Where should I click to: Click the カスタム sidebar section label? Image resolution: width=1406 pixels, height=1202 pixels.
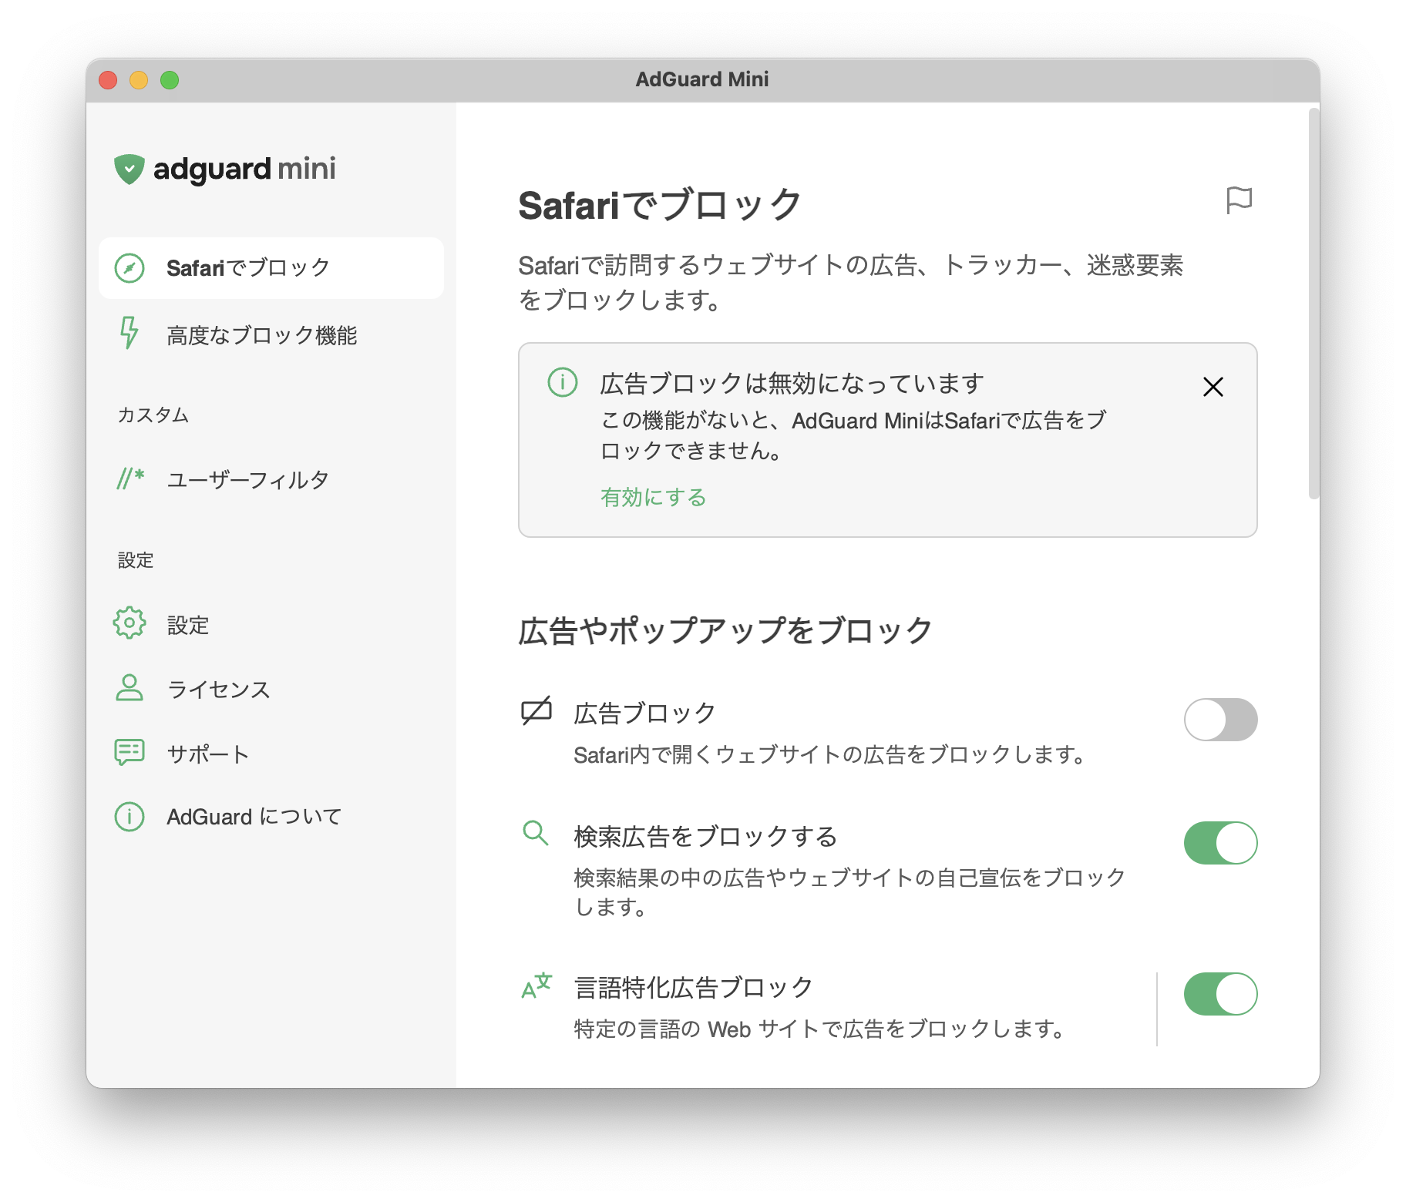coord(153,415)
